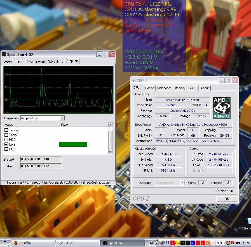Viewport: 251px width, 247px height.
Task: Open the S.M.A.R.T. tab in SpeedFan
Action: (x=55, y=61)
